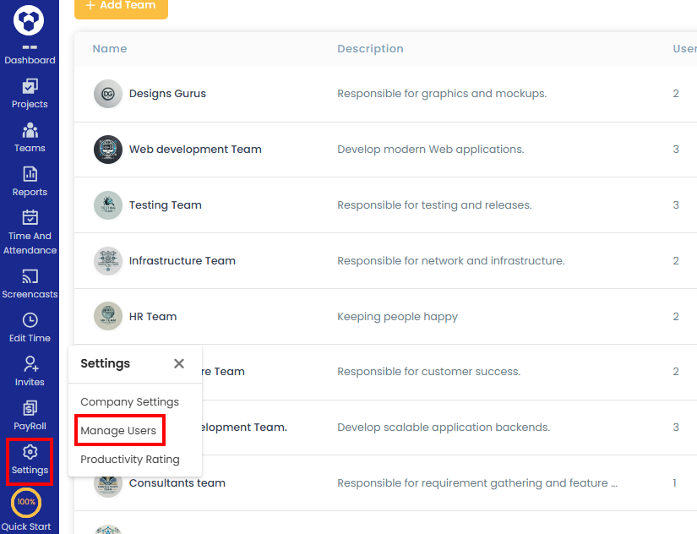Image resolution: width=697 pixels, height=534 pixels.
Task: Navigate to the Teams page
Action: (30, 137)
